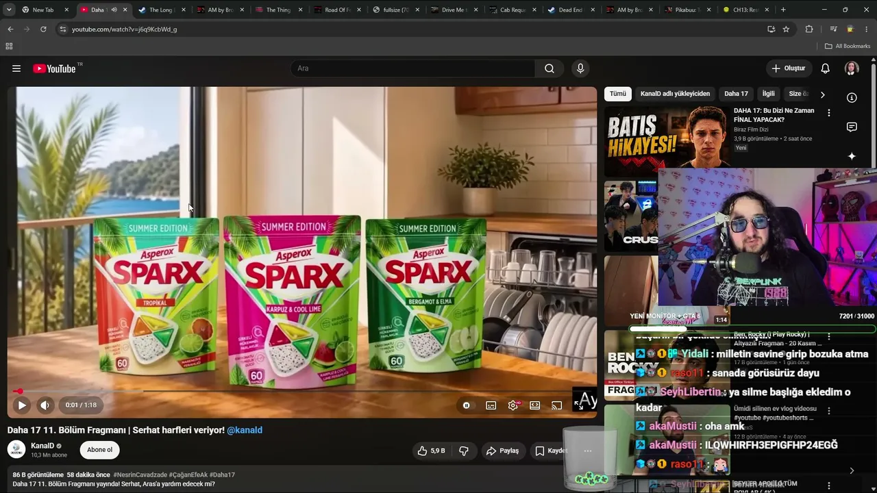Save the video with Kaydet

(x=551, y=451)
